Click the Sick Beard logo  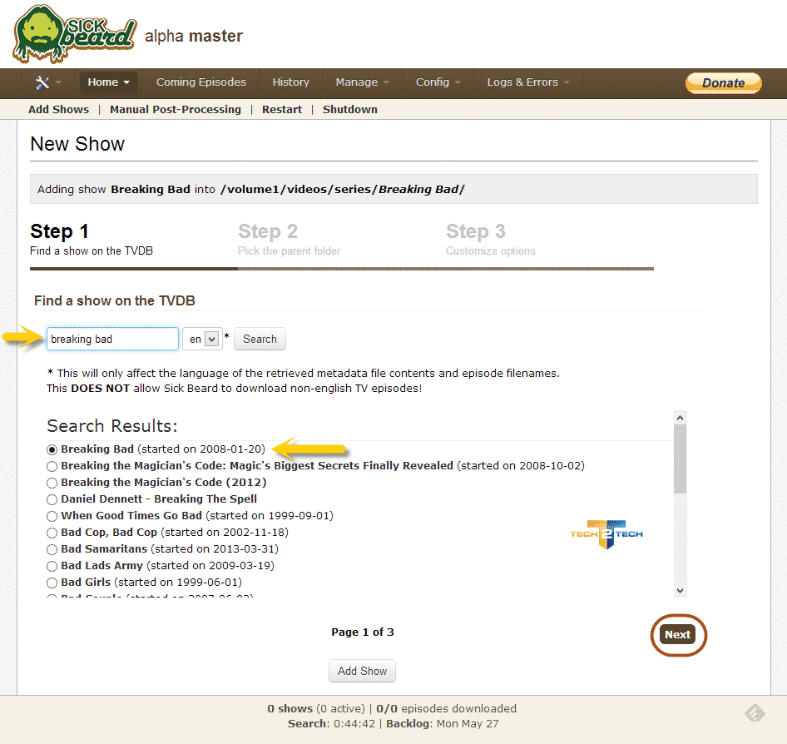[x=75, y=34]
